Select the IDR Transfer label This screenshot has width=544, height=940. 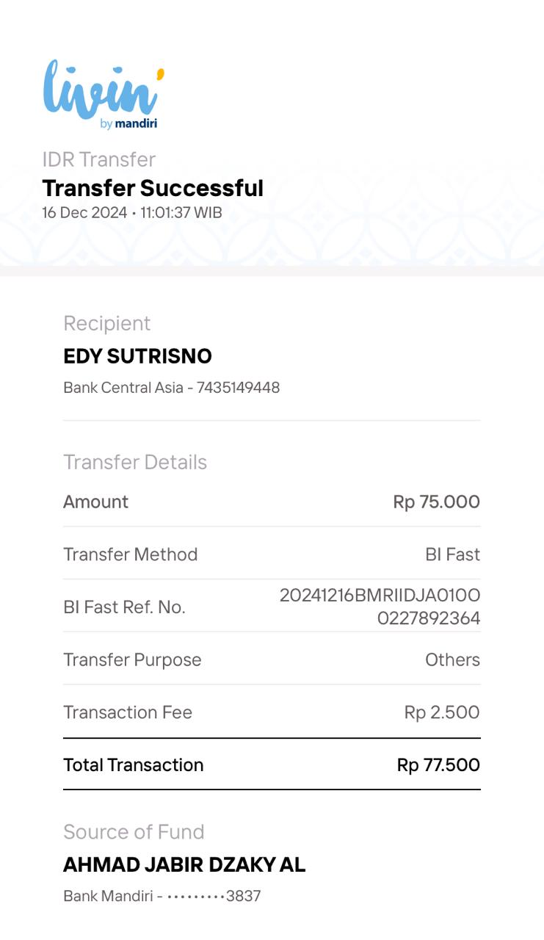coord(98,159)
